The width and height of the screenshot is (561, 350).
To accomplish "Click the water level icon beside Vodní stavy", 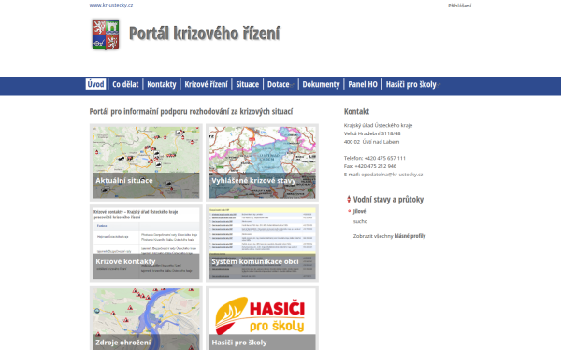I will click(x=349, y=199).
